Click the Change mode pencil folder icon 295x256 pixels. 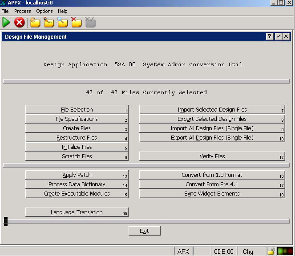(49, 22)
